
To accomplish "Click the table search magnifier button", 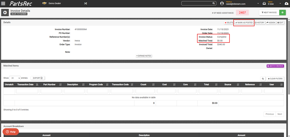I will click(x=263, y=79).
